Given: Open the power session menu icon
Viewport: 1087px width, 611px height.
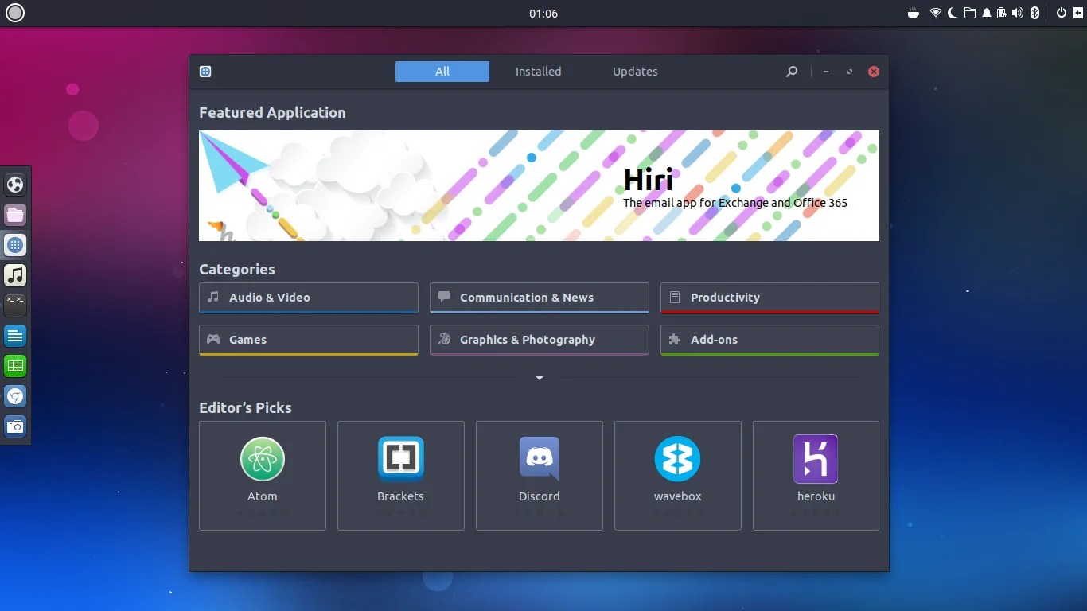Looking at the screenshot, I should 1061,13.
